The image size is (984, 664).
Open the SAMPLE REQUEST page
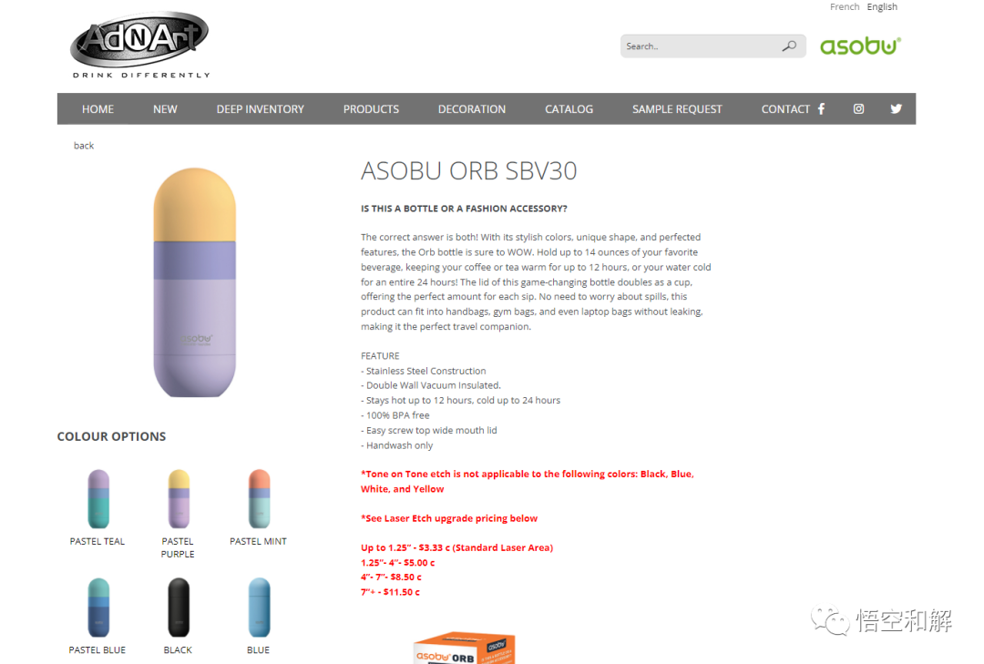(x=677, y=109)
